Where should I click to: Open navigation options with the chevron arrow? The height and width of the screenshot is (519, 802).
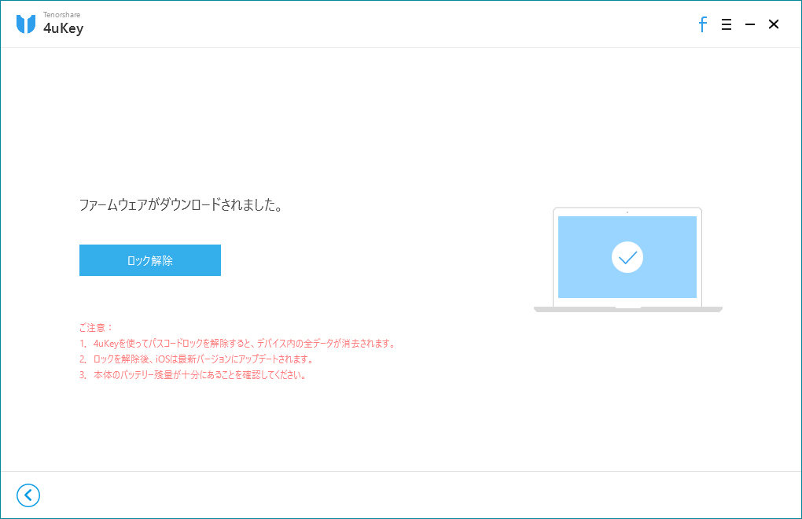(x=28, y=495)
